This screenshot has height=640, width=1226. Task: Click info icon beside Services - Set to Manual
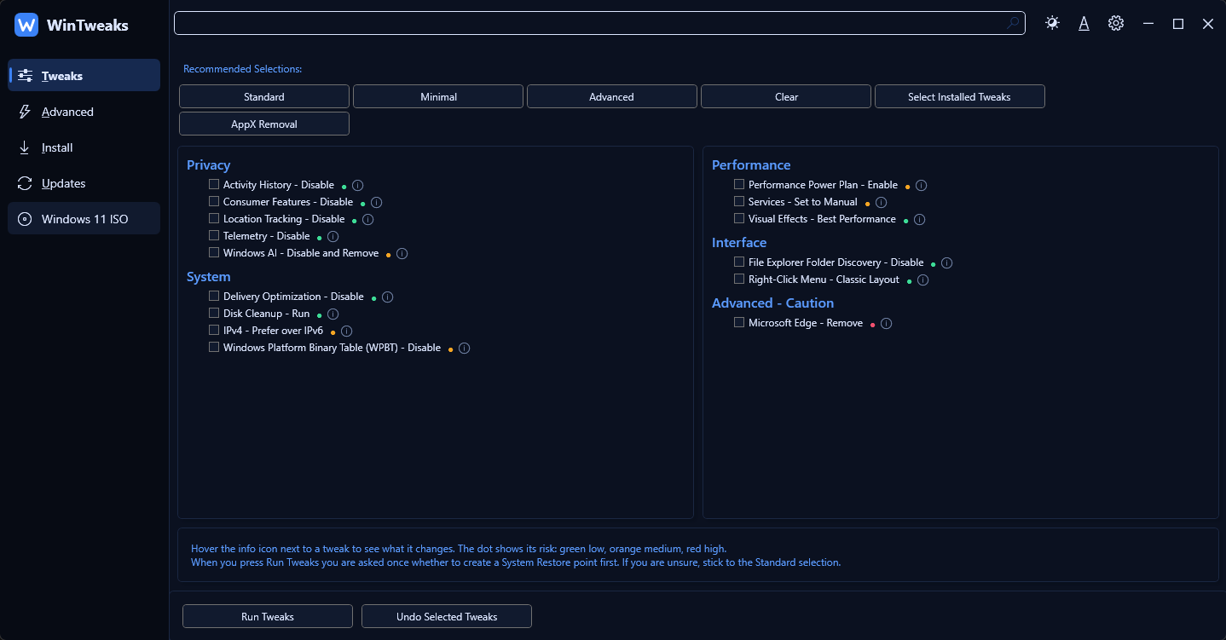coord(881,203)
